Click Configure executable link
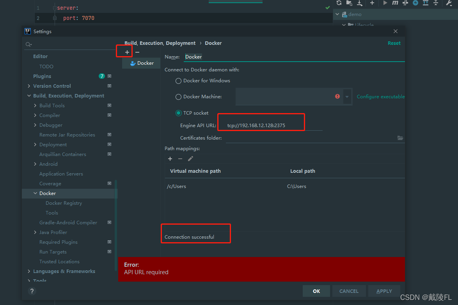The width and height of the screenshot is (458, 305). [x=381, y=97]
